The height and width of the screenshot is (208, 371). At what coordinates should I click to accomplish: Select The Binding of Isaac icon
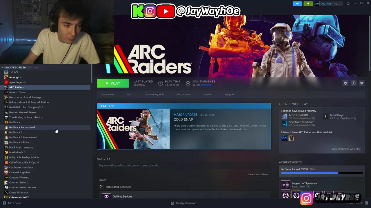click(x=6, y=117)
